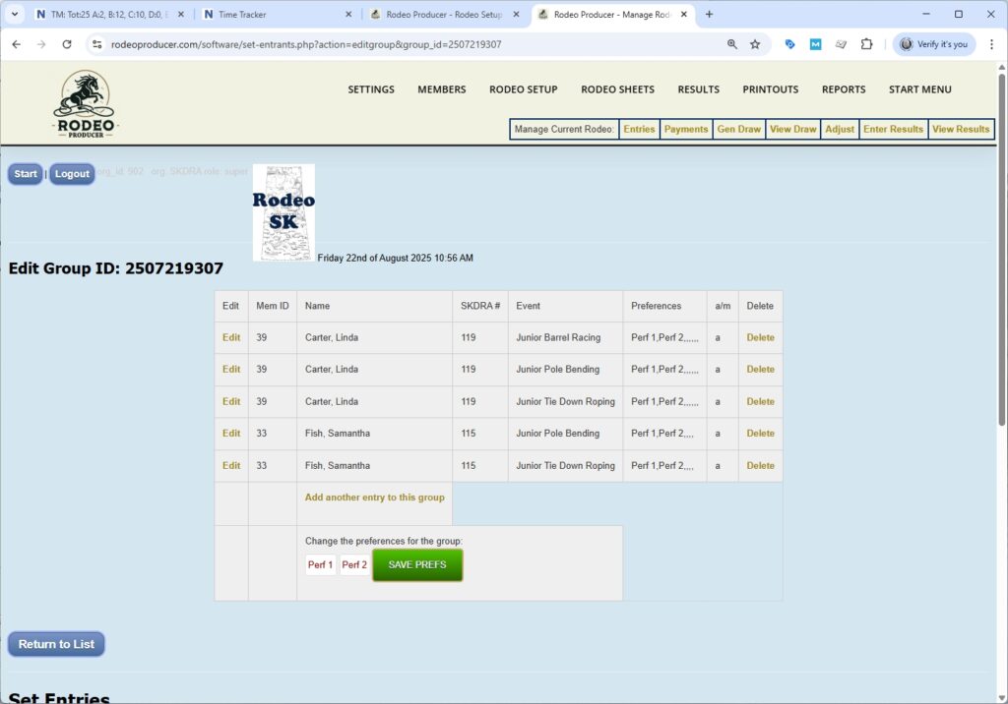Click Add another entry to this group
This screenshot has height=704, width=1008.
click(x=374, y=498)
